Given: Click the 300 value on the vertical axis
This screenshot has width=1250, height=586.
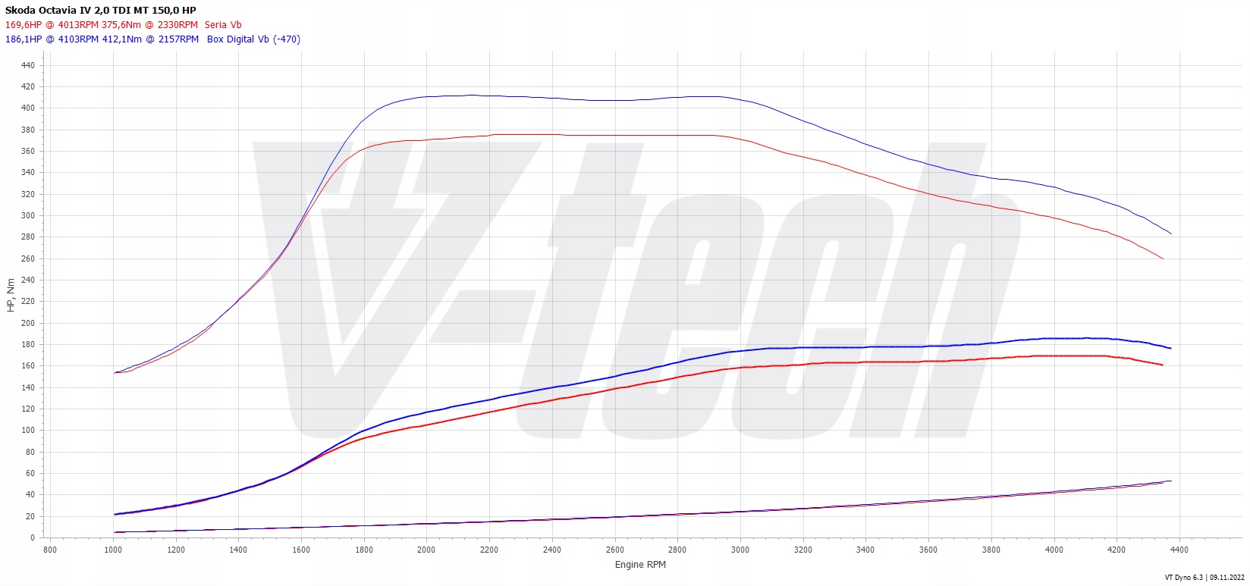Looking at the screenshot, I should (x=28, y=215).
